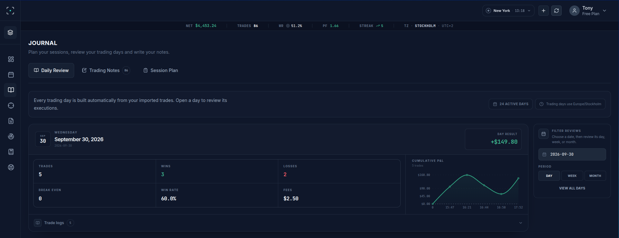Click the user avatar icon

(575, 11)
